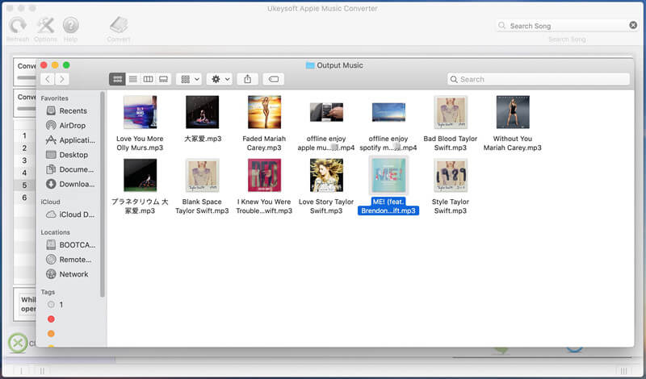Click the Share button in Finder
Image resolution: width=646 pixels, height=379 pixels.
[x=248, y=79]
